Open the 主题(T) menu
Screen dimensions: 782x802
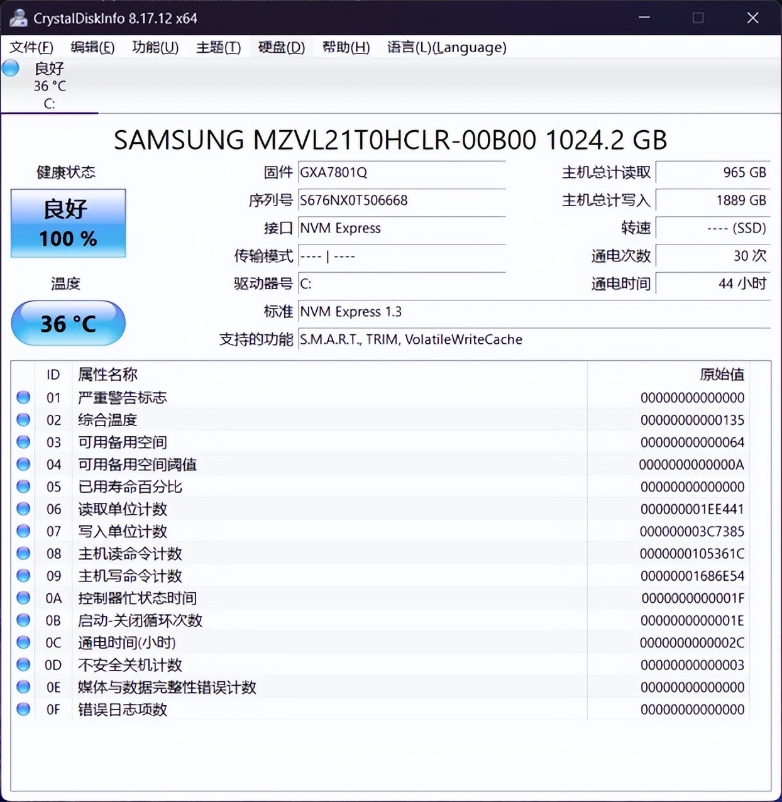coord(218,47)
